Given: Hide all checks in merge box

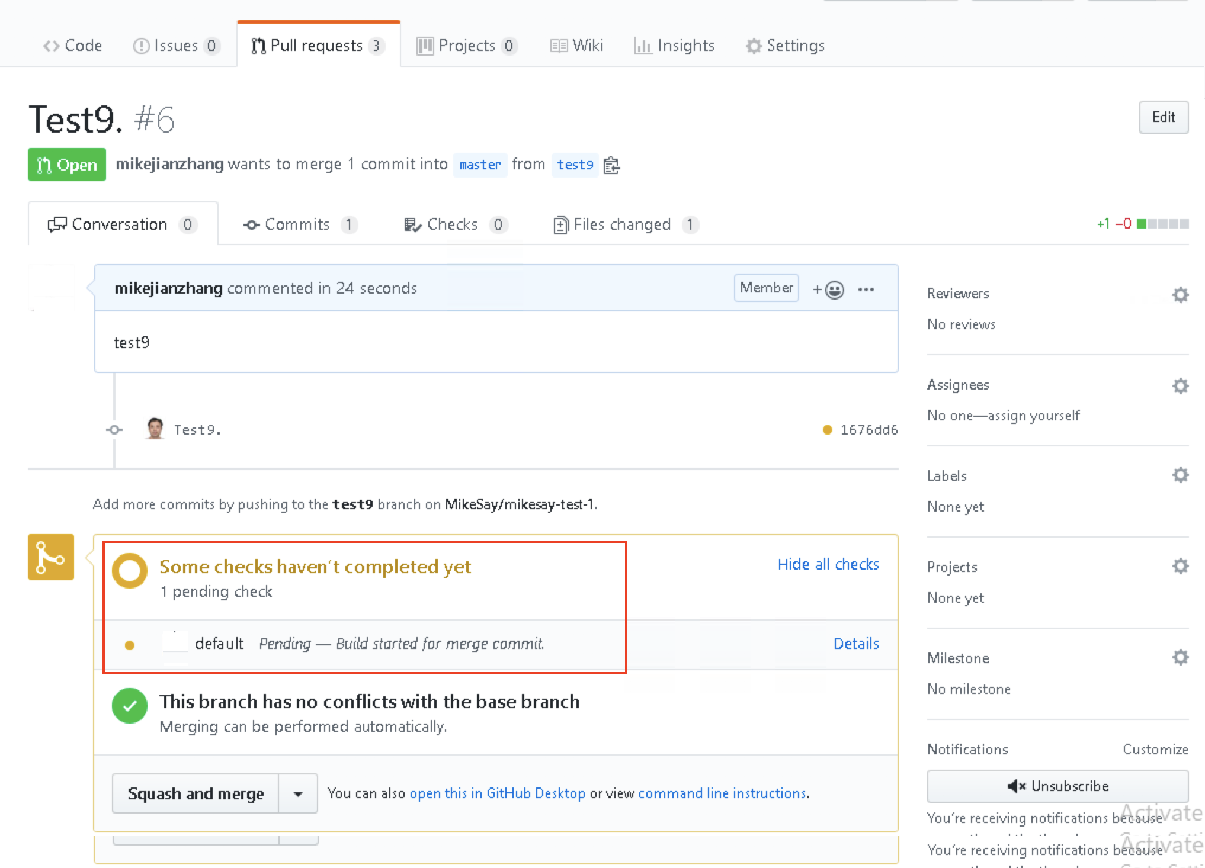Looking at the screenshot, I should 828,564.
